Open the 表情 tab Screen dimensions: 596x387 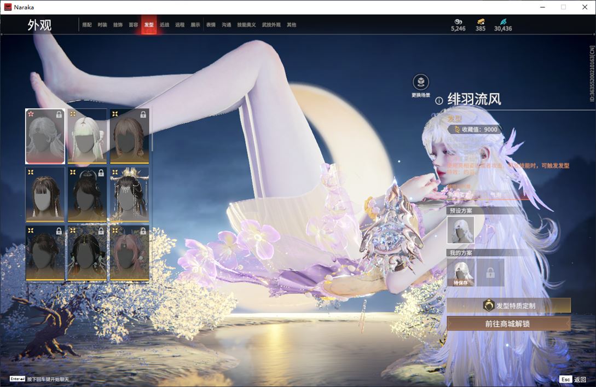[x=211, y=25]
